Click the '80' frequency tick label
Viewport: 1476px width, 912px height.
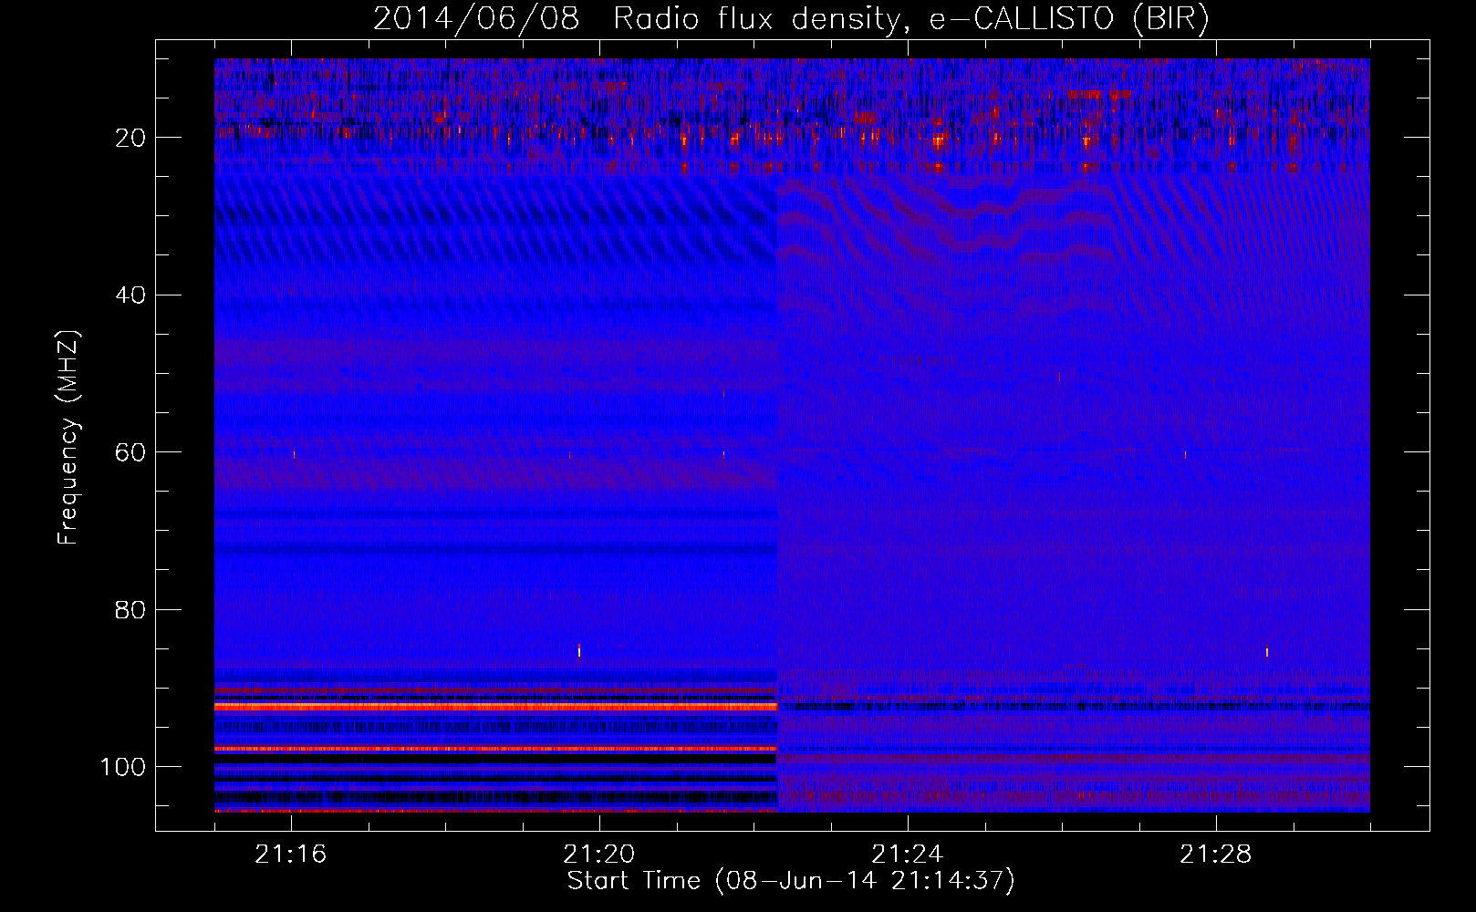click(130, 609)
